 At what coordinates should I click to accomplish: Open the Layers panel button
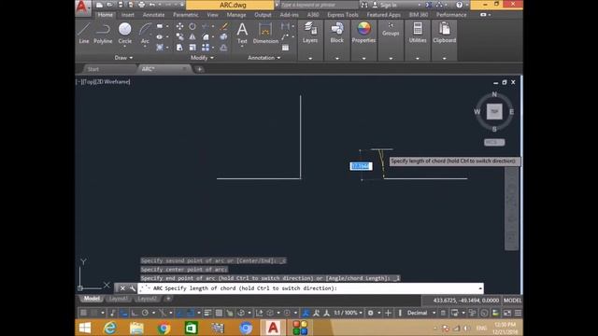click(x=310, y=33)
